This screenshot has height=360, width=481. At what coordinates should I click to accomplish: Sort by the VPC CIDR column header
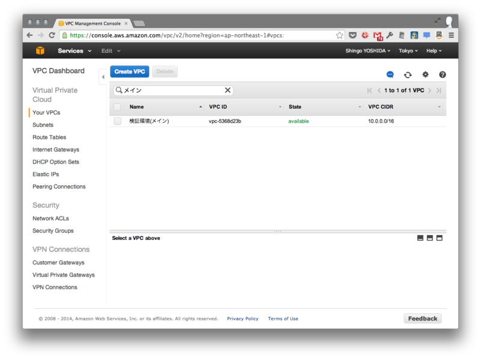(405, 107)
